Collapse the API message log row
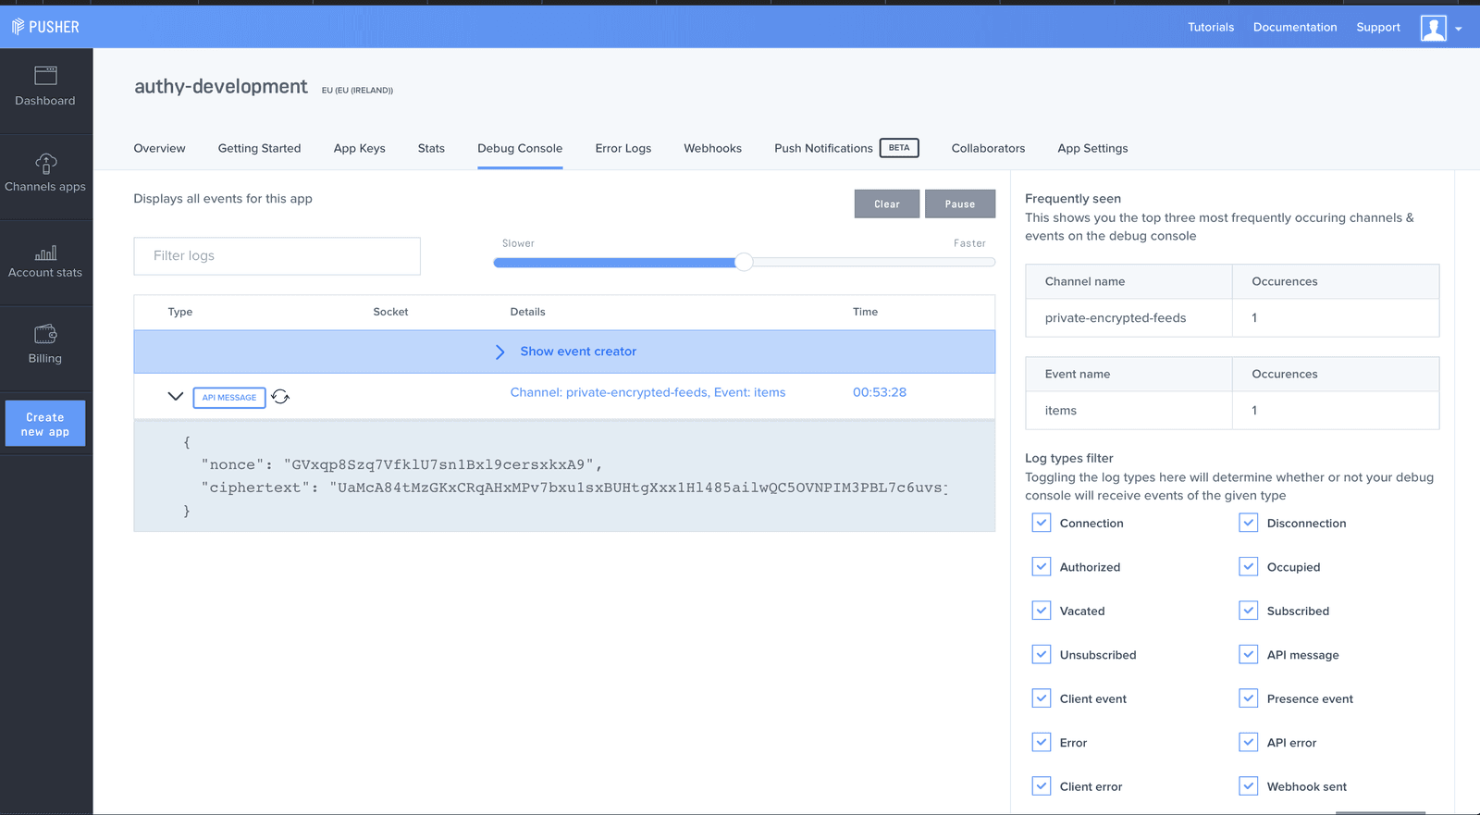The image size is (1480, 815). [x=175, y=397]
